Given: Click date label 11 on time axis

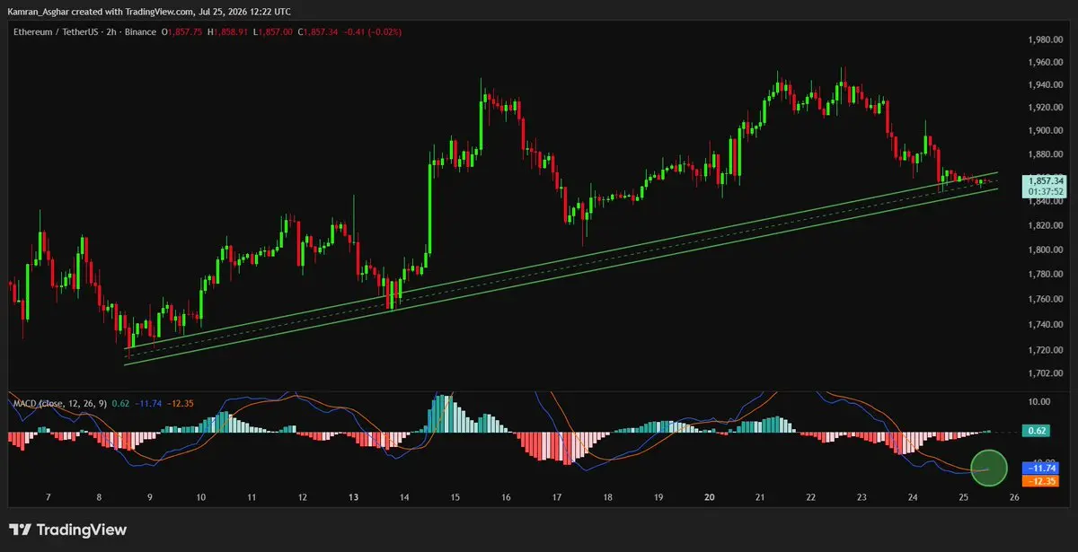Looking at the screenshot, I should 252,497.
